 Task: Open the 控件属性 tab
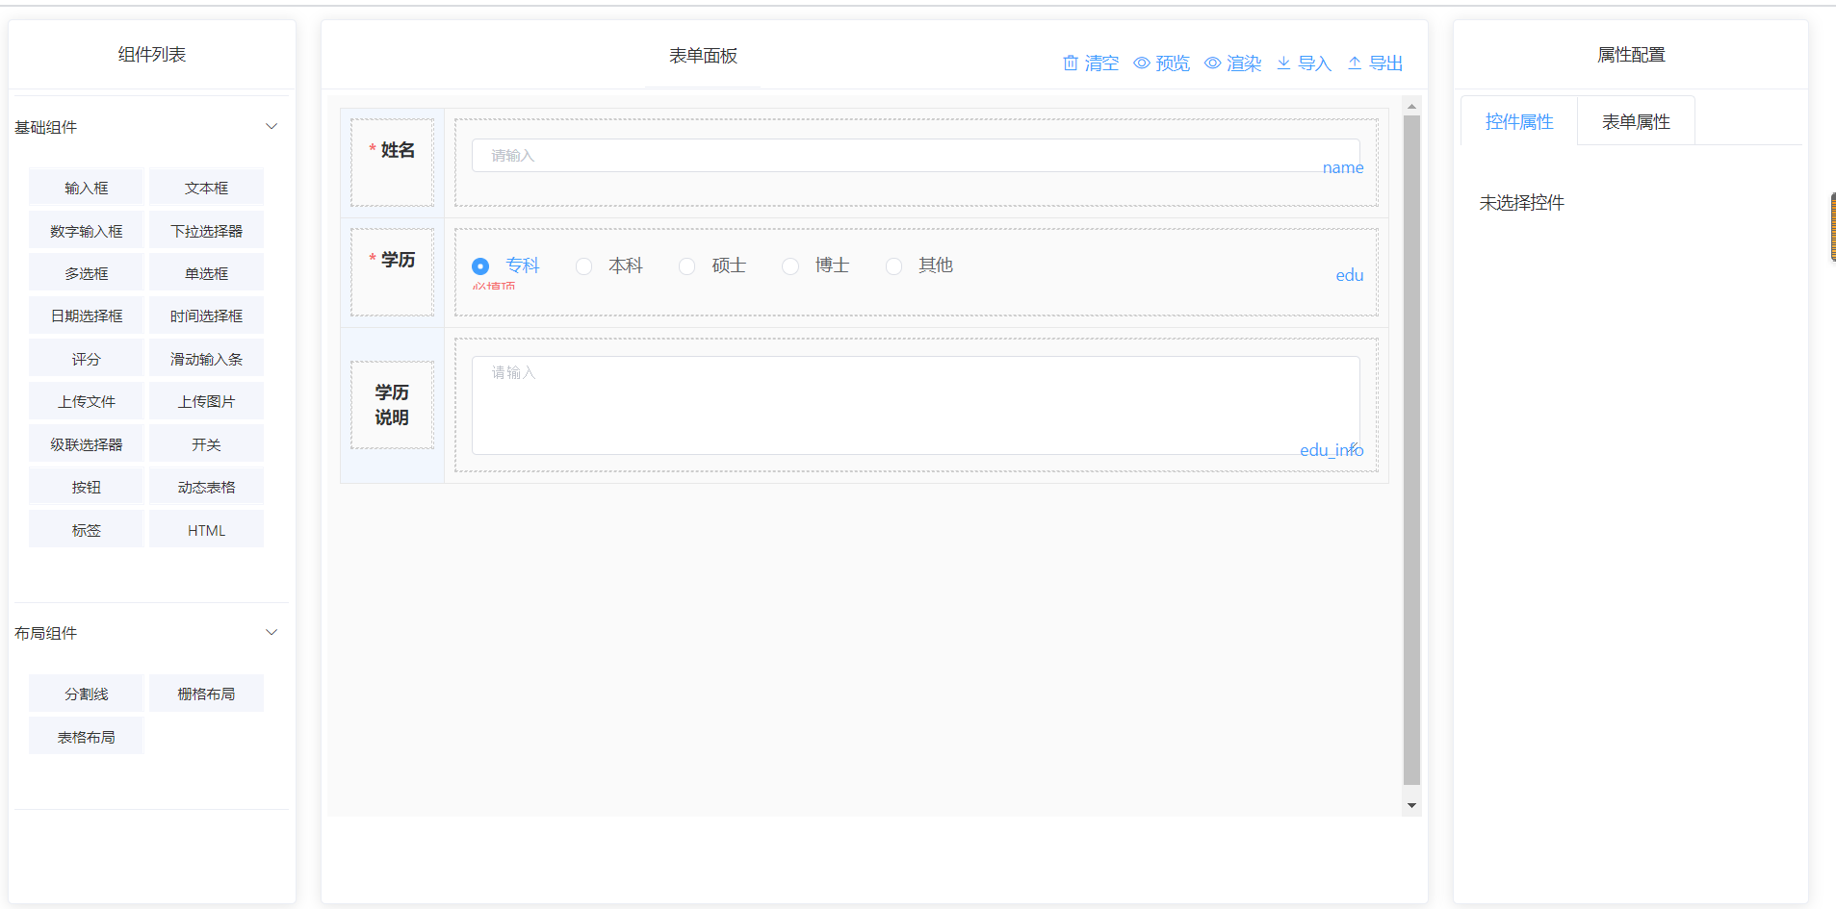[x=1519, y=122]
